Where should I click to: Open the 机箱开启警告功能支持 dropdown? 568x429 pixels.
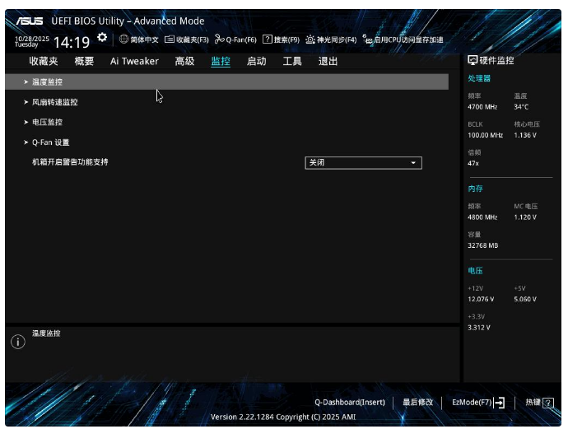(x=363, y=163)
